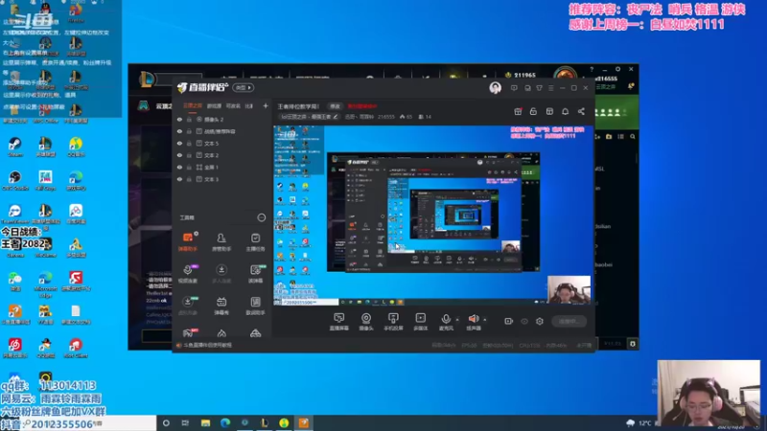Click the mode switch pill beside logo
This screenshot has height=431, width=767.
(244, 88)
